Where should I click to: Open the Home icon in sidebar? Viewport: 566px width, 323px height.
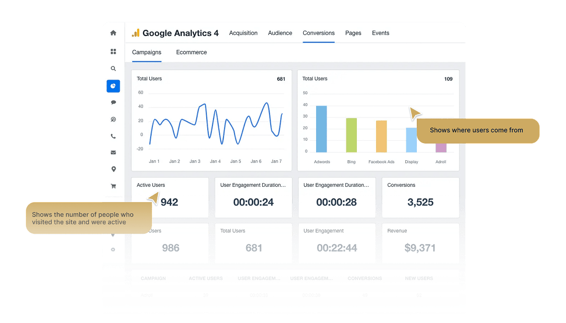pyautogui.click(x=113, y=33)
